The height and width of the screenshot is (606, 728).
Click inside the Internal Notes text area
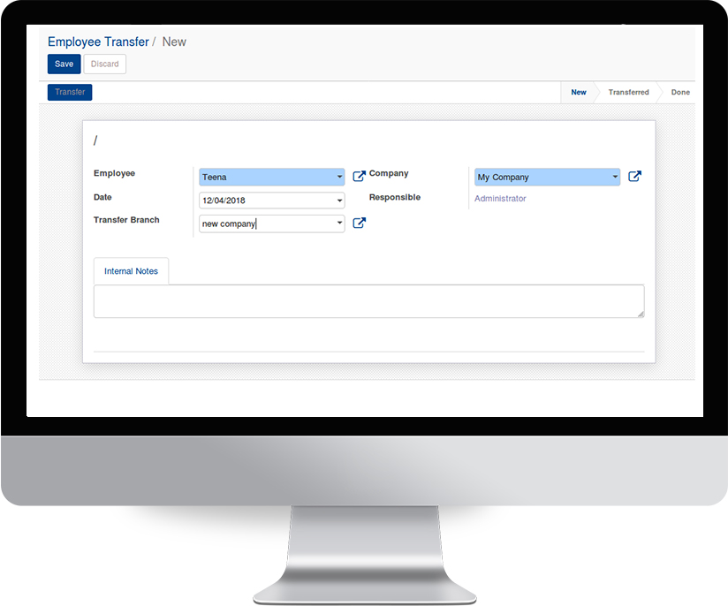pyautogui.click(x=368, y=301)
